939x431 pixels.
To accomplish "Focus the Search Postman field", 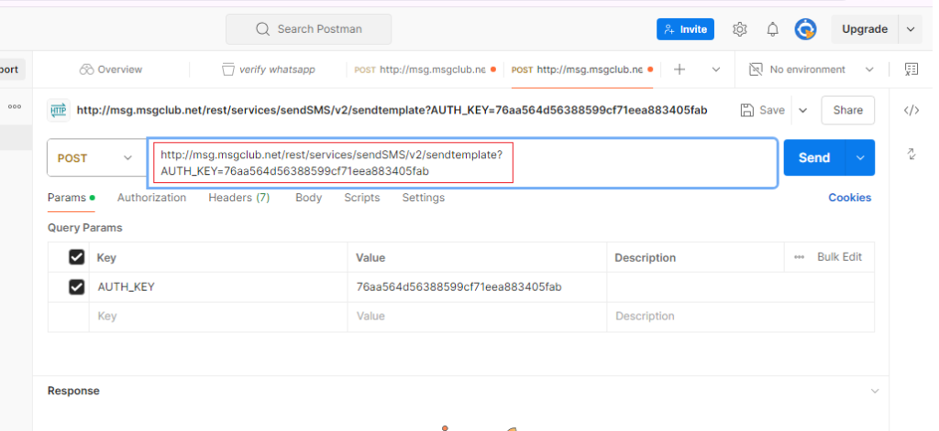I will pos(308,29).
